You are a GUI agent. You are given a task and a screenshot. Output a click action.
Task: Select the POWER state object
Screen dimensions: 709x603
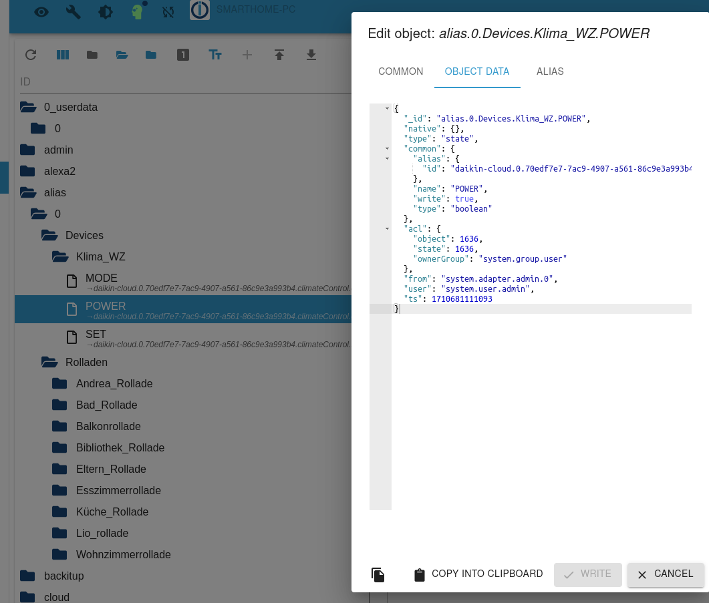(x=183, y=310)
